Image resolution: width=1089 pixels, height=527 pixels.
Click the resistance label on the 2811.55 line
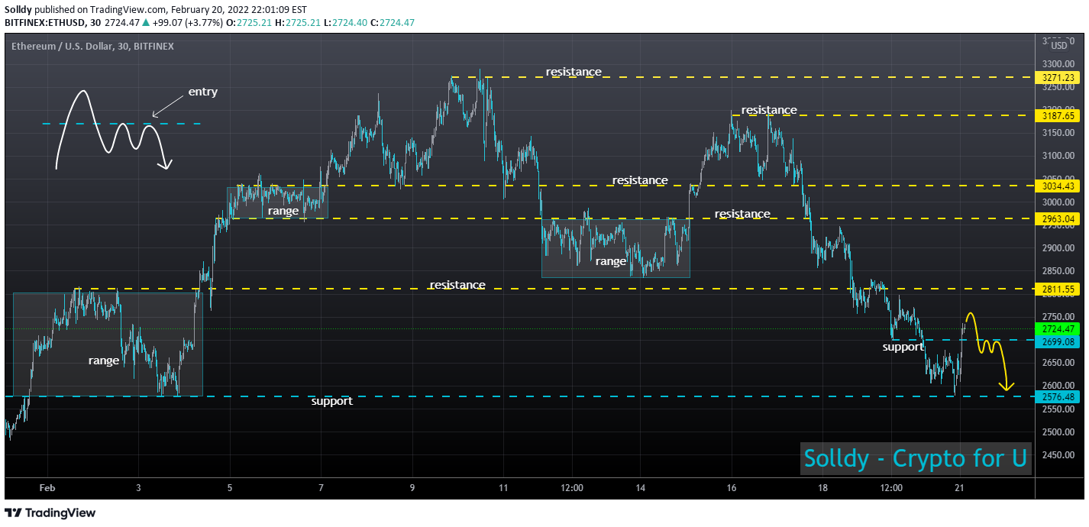(457, 285)
